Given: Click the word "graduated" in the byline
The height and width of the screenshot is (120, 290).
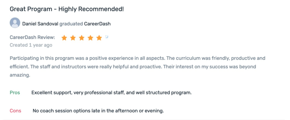Looking at the screenshot, I should 71,24.
